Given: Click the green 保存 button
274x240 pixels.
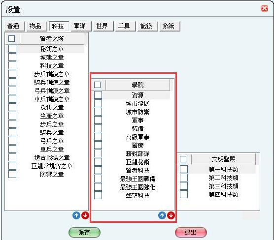Looking at the screenshot, I should (84, 232).
